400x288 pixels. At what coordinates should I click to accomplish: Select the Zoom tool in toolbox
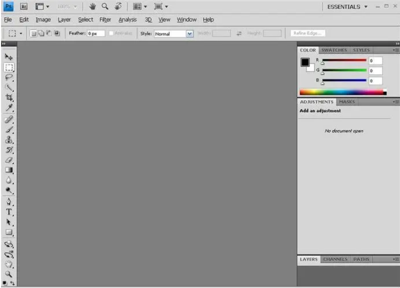tap(9, 274)
